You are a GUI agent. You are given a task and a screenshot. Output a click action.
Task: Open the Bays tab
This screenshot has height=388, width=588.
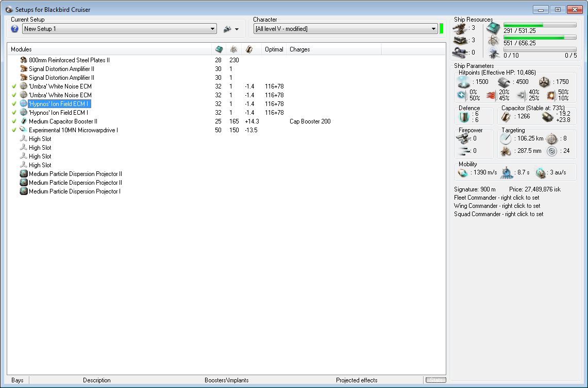coord(18,380)
